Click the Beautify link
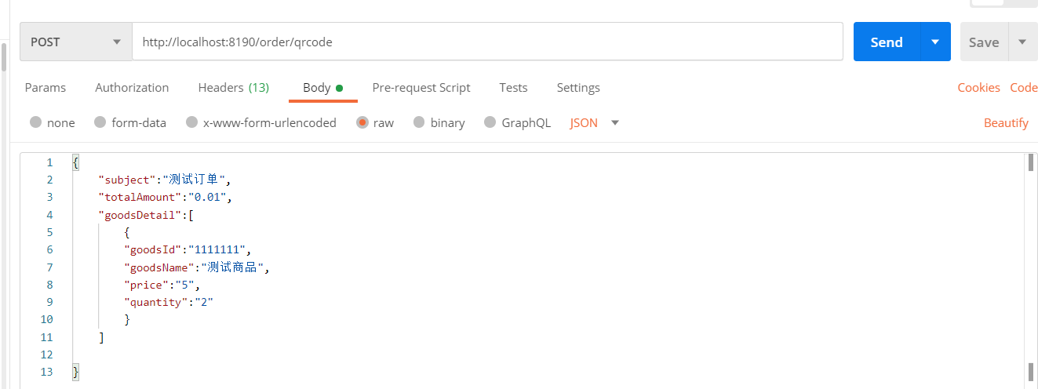The height and width of the screenshot is (389, 1038). click(x=1006, y=122)
